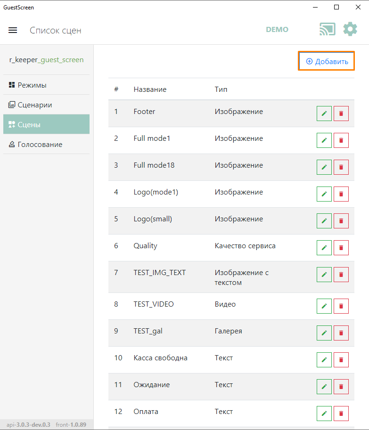Edit the Quality scene
Image resolution: width=369 pixels, height=430 pixels.
pos(324,248)
